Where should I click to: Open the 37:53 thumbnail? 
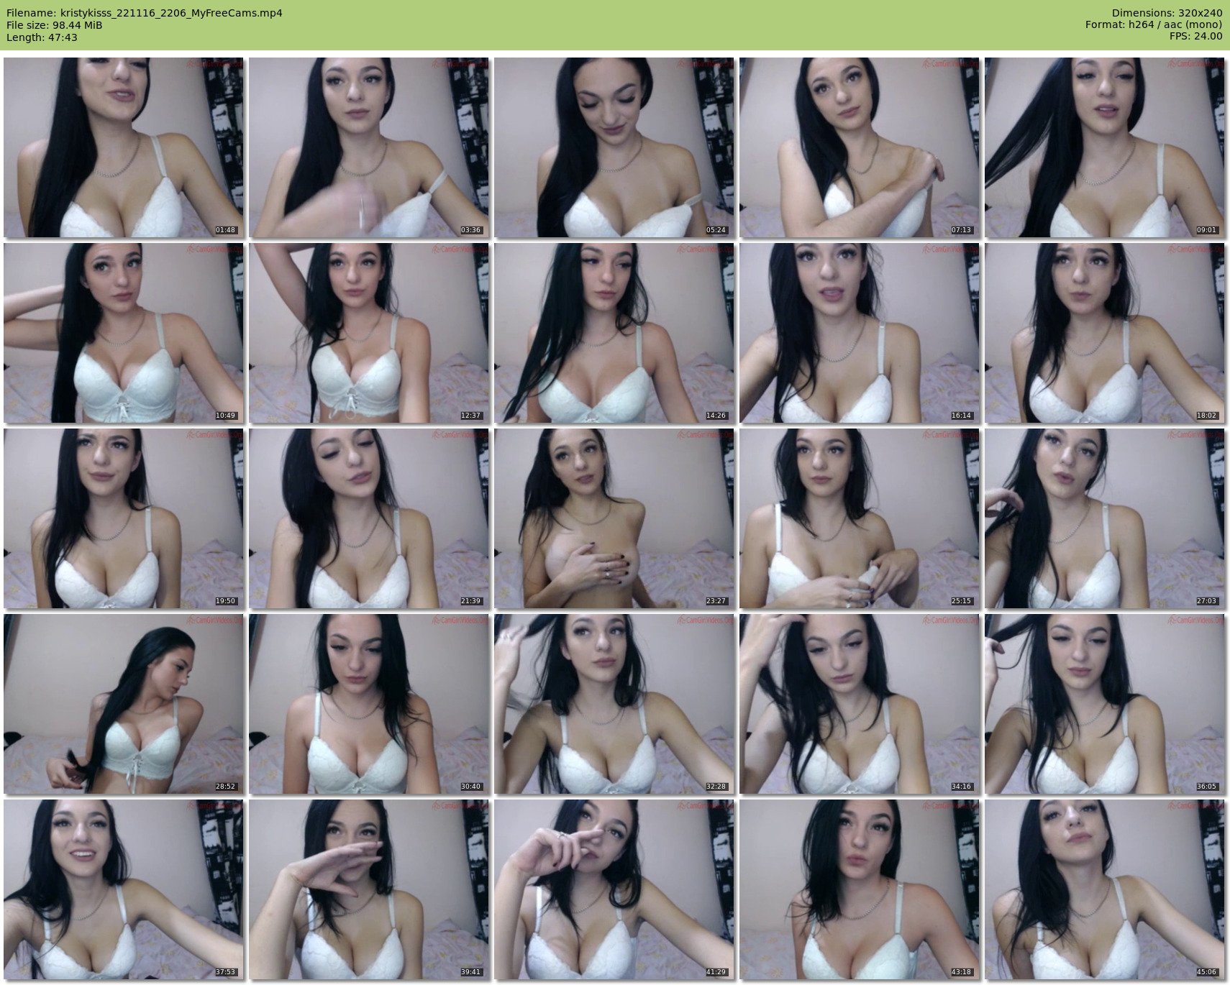click(x=123, y=889)
